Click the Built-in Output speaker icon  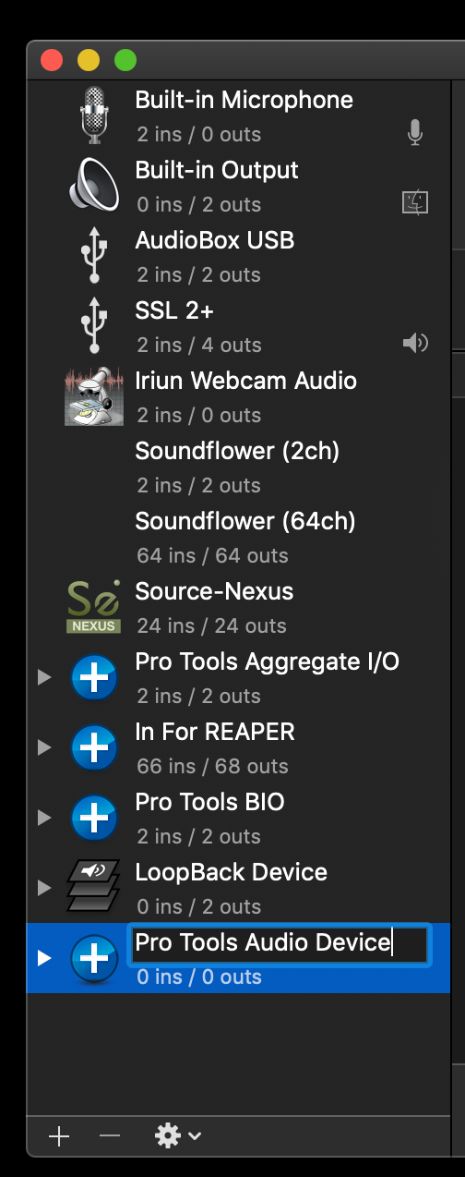93,185
